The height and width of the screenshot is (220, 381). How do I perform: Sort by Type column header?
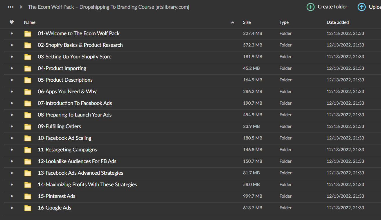click(284, 22)
